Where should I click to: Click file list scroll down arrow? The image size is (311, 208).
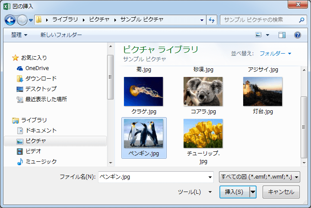(304, 163)
